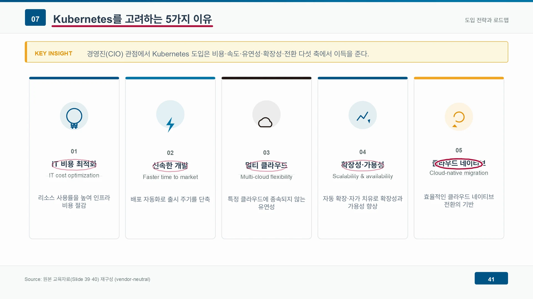Select the heading 'IT 비용 최적화'

click(74, 164)
